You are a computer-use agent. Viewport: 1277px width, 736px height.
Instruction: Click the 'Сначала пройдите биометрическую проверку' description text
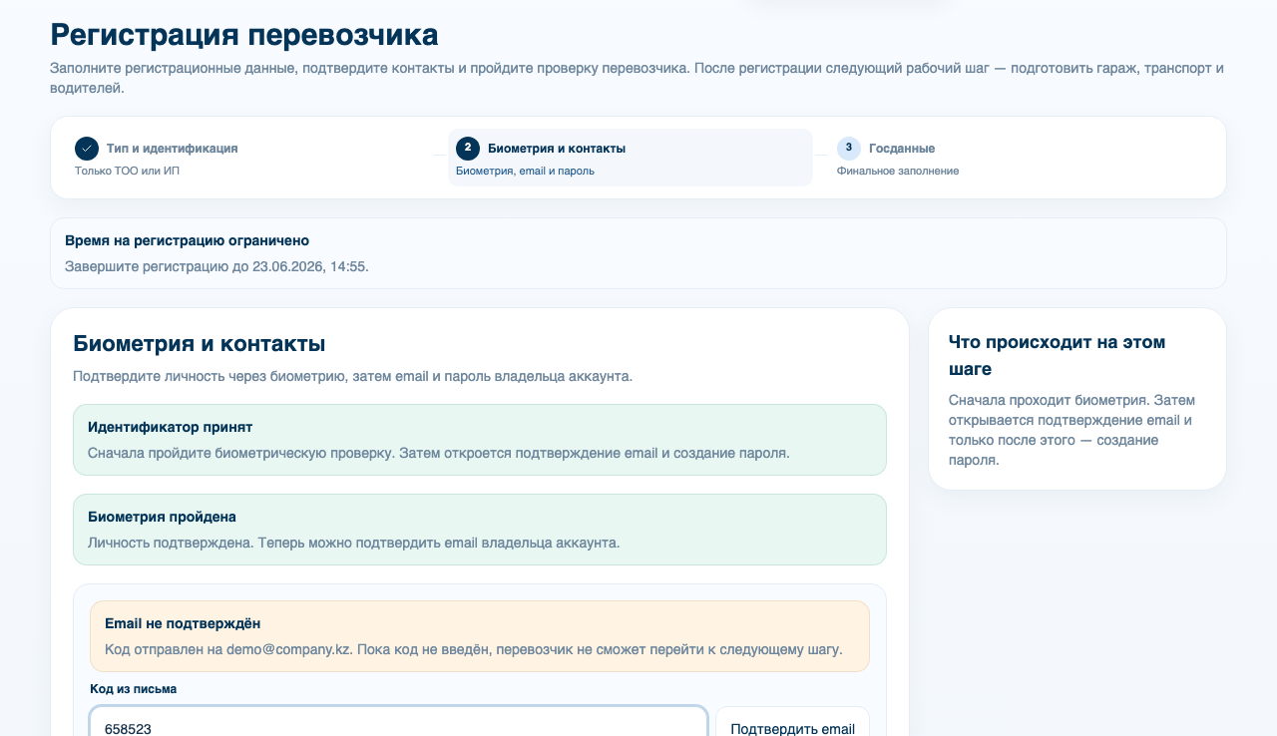(439, 453)
